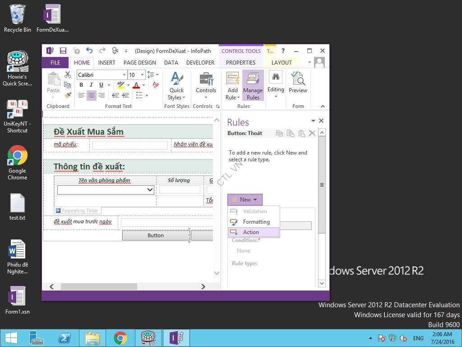Select the form button labeled Button
The height and width of the screenshot is (347, 462).
tap(156, 235)
